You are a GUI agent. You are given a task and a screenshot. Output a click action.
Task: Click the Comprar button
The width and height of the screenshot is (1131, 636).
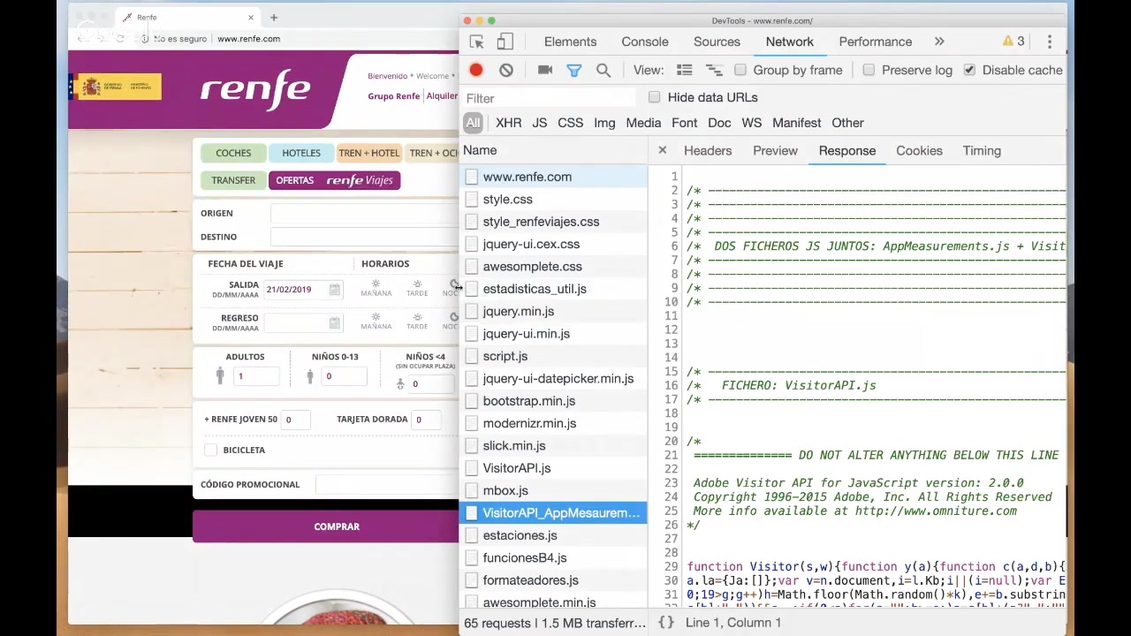coord(326,526)
